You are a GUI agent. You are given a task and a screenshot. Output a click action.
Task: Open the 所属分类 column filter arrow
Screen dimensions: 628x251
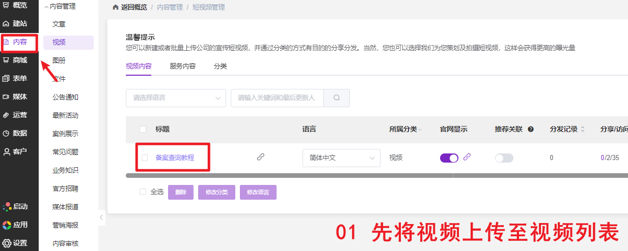(420, 130)
